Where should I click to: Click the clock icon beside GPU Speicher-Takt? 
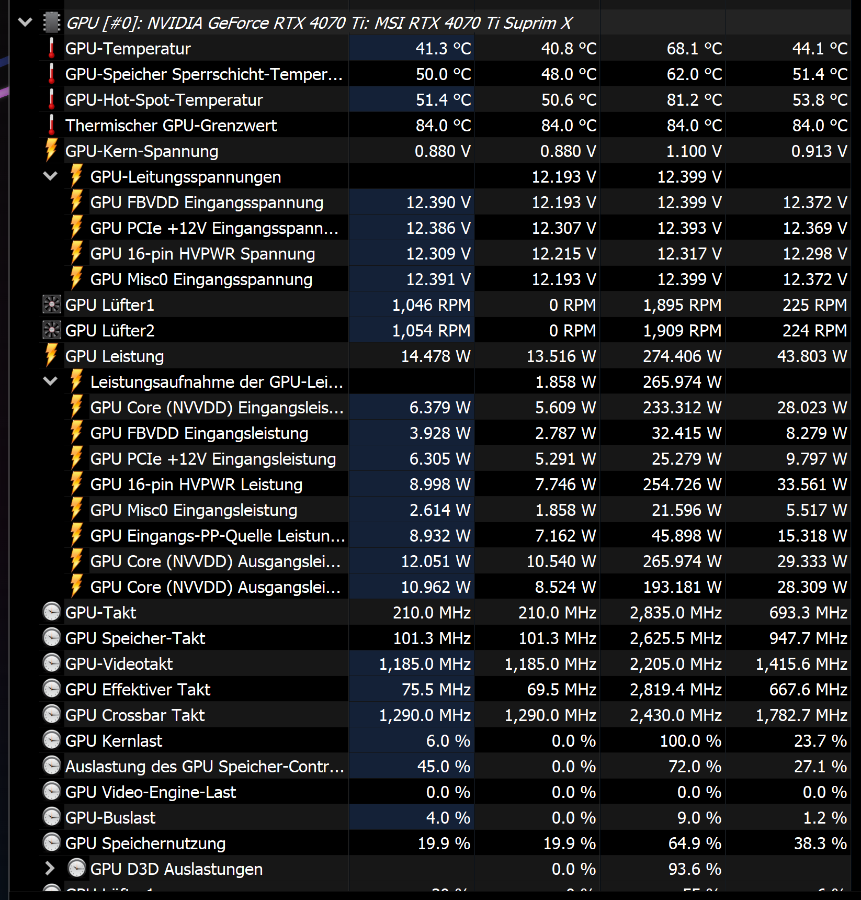click(x=51, y=638)
